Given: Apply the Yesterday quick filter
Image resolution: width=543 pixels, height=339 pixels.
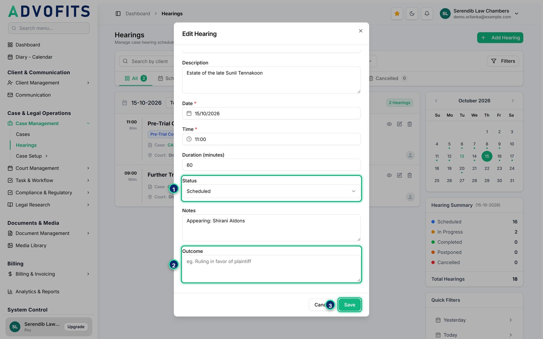Looking at the screenshot, I should 474,320.
